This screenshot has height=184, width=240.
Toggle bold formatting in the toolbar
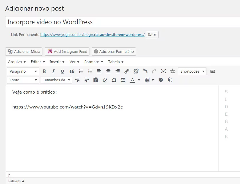click(x=44, y=71)
